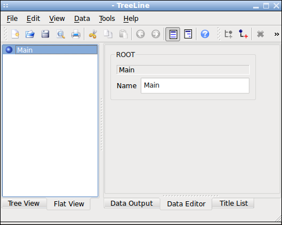The height and width of the screenshot is (225, 282).
Task: Click the Copy toolbar icon
Action: (x=108, y=34)
